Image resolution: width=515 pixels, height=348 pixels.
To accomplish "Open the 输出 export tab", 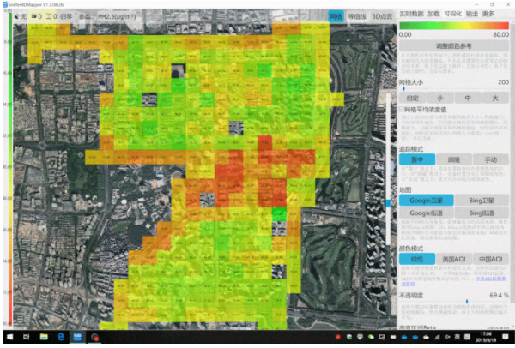I will [x=471, y=15].
